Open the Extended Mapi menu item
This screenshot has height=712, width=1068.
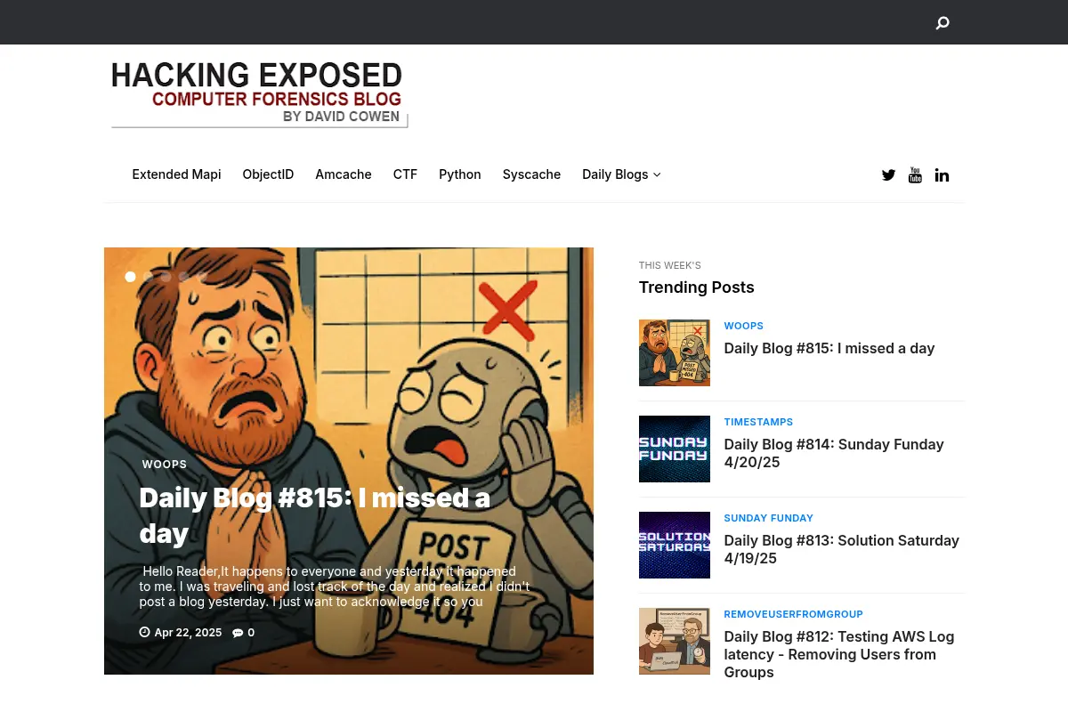[176, 174]
